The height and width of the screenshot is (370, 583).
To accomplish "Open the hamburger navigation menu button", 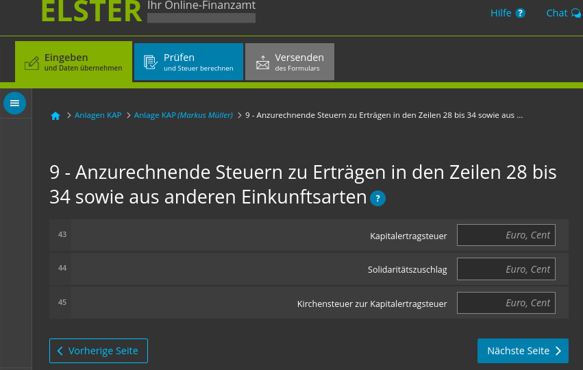I will [x=14, y=103].
